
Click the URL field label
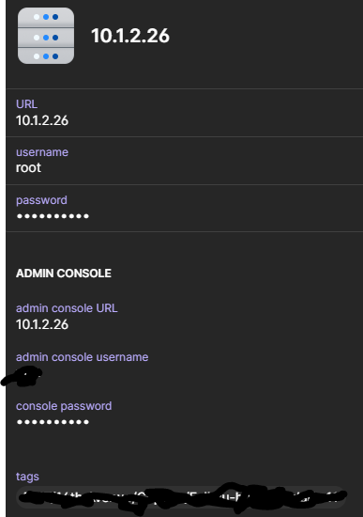pyautogui.click(x=26, y=104)
